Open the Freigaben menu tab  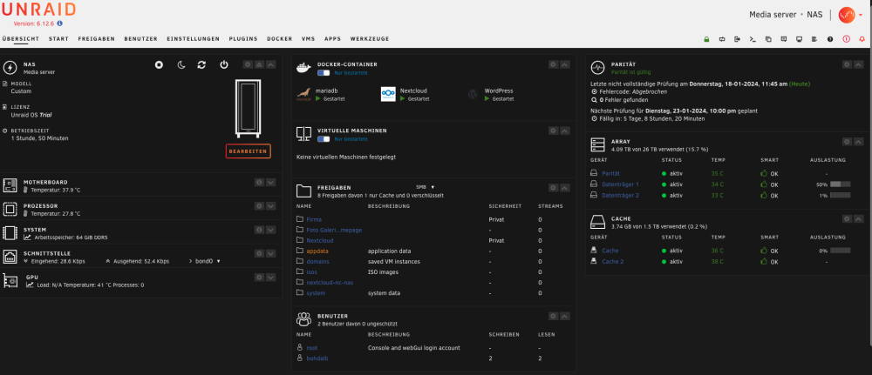point(96,39)
